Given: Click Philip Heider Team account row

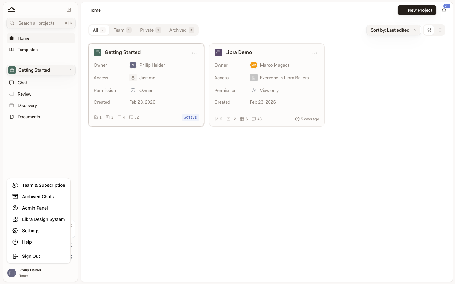Looking at the screenshot, I should click(x=41, y=273).
